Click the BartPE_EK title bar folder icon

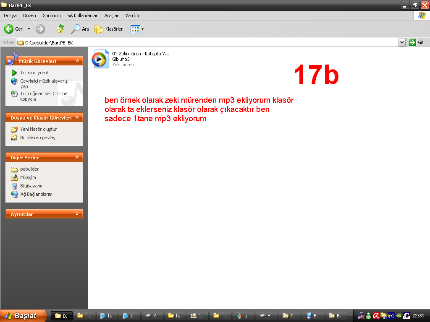tap(4, 5)
